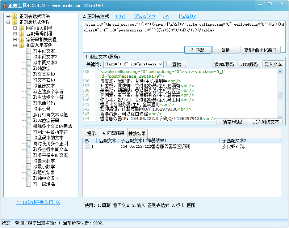
Task: Click the 正则表达式语法 folder icon
Action: [15, 16]
